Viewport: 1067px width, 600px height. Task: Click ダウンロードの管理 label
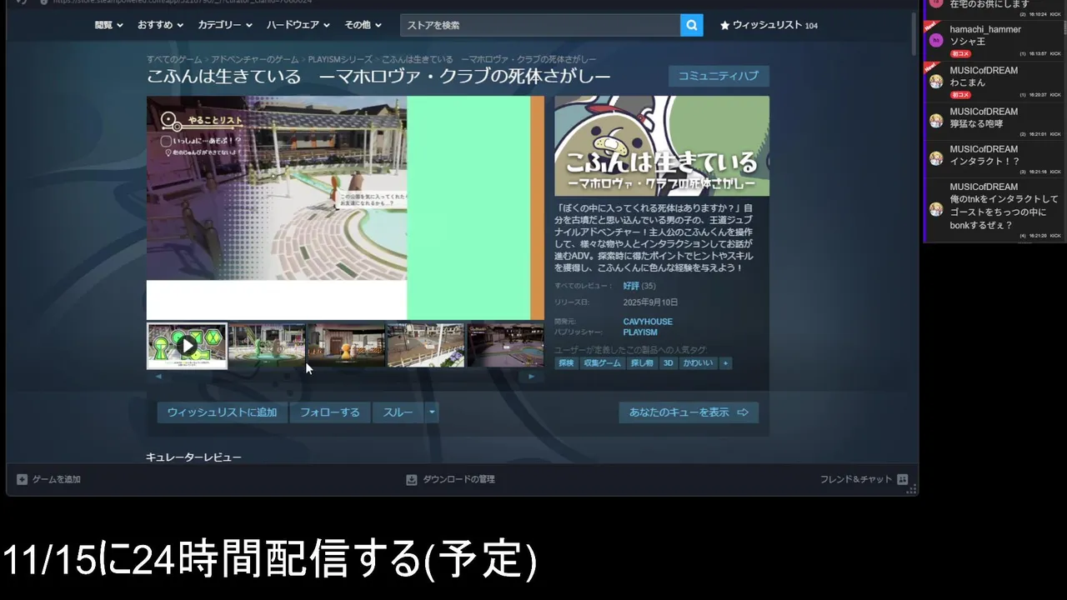click(458, 479)
